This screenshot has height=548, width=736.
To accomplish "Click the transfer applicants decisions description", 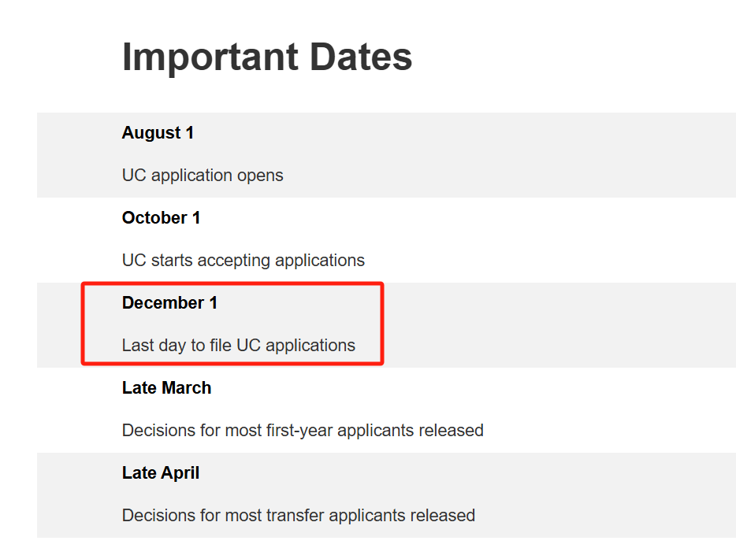I will 298,516.
